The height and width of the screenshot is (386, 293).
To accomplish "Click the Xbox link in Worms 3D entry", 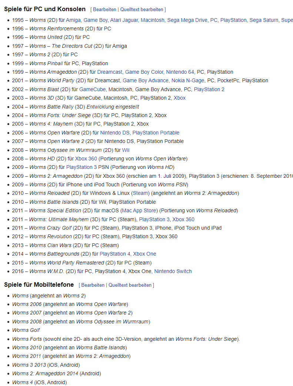I will [180, 98].
